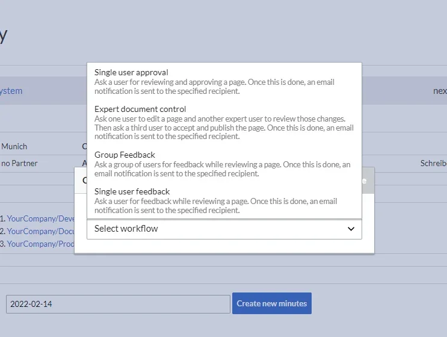Image resolution: width=447 pixels, height=337 pixels.
Task: Click the cut-off 'nex' text in highlighted row
Action: pos(440,91)
